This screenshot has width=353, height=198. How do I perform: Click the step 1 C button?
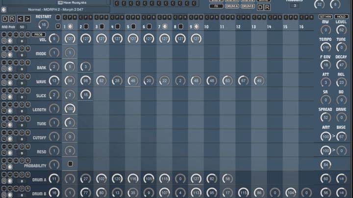point(65,17)
